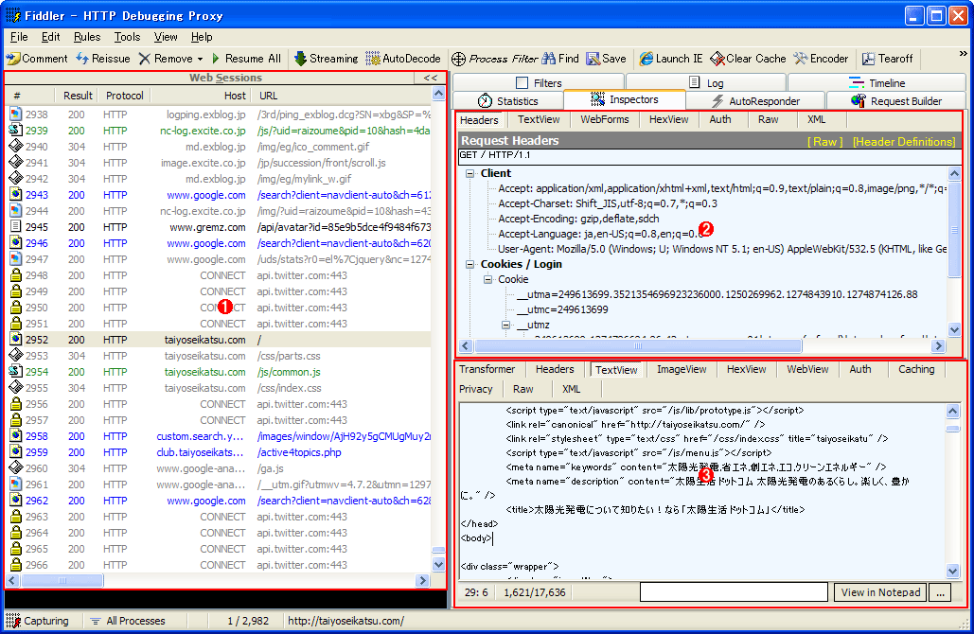The image size is (974, 634).
Task: Switch to the Statistics tab
Action: [x=508, y=100]
